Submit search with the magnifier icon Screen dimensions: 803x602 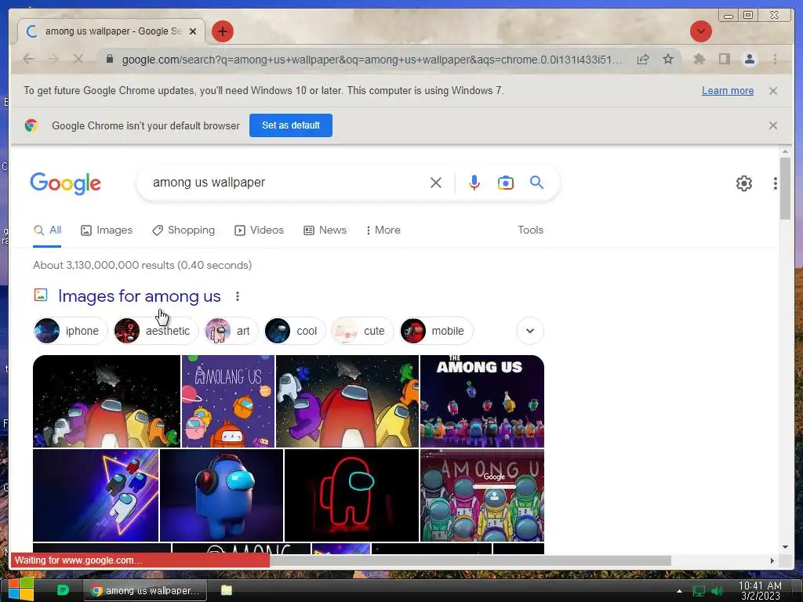[536, 182]
